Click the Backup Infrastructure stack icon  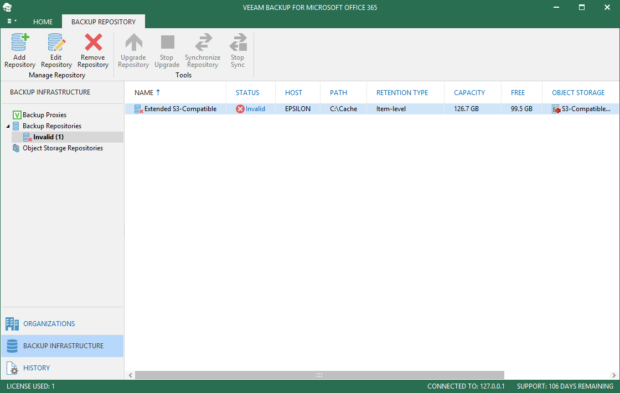click(12, 346)
